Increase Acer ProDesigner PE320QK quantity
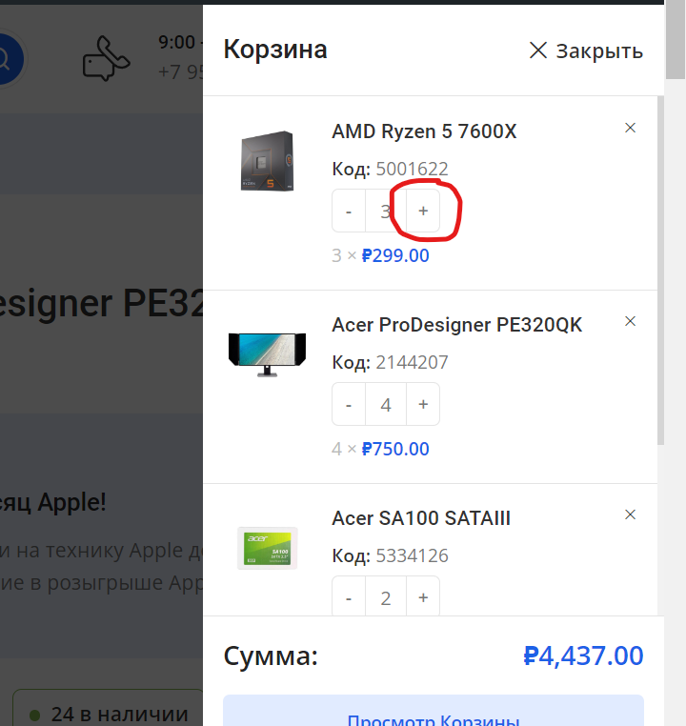Viewport: 686px width, 726px height. pos(423,404)
